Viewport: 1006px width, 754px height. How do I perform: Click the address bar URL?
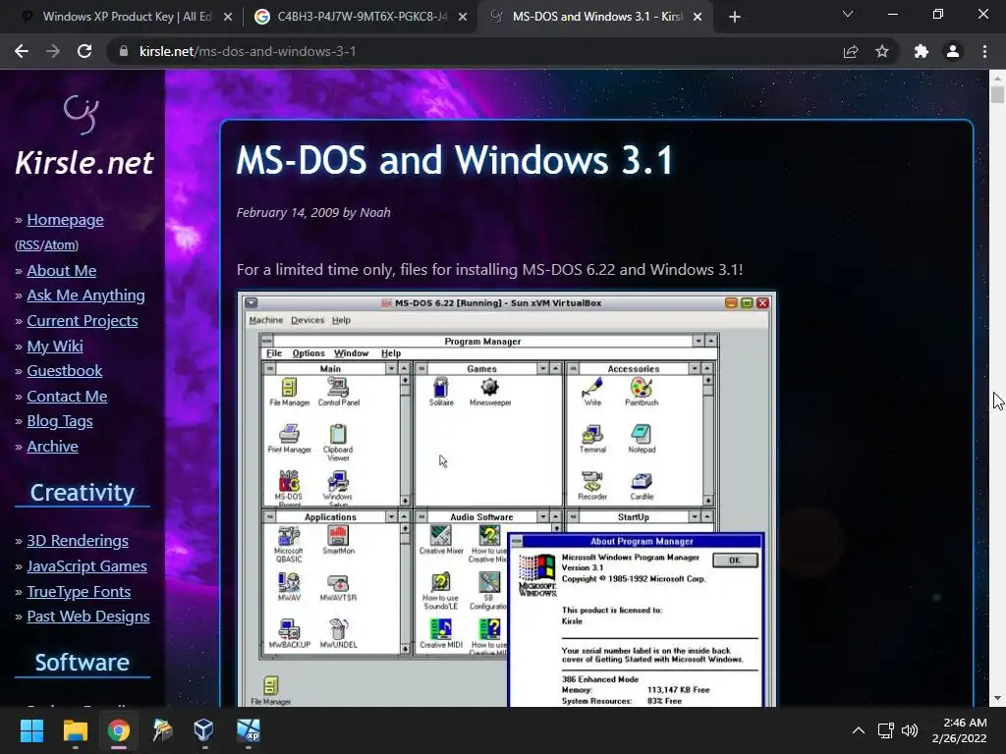point(248,51)
